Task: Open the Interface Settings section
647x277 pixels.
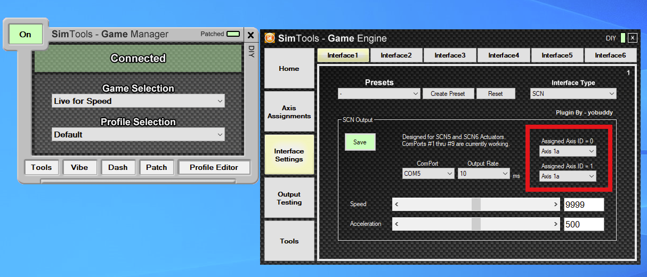Action: pyautogui.click(x=289, y=155)
